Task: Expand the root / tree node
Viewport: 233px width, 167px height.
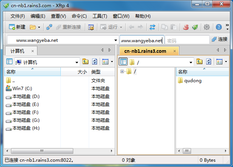Action: point(122,72)
